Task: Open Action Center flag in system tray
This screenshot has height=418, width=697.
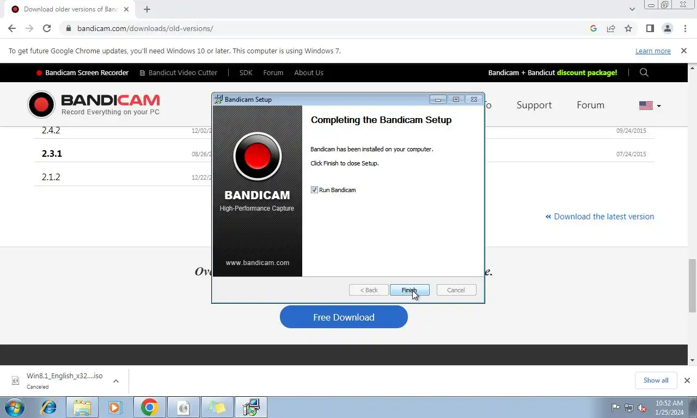Action: click(616, 407)
